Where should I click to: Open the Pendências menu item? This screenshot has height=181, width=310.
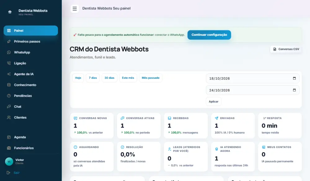coord(31,96)
